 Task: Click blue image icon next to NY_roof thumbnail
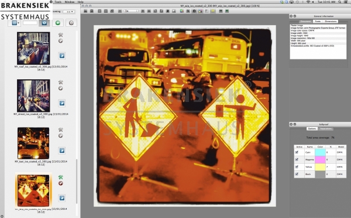tap(62, 55)
